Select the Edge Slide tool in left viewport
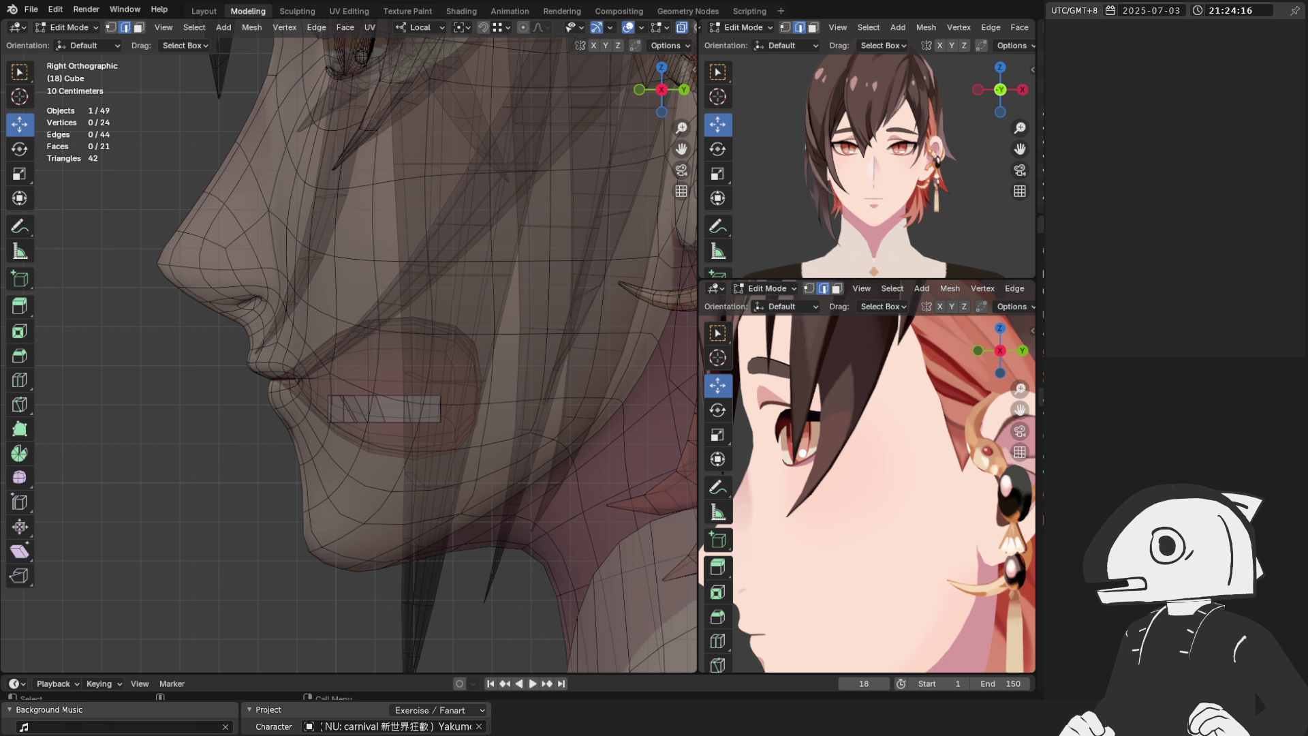 (x=20, y=502)
